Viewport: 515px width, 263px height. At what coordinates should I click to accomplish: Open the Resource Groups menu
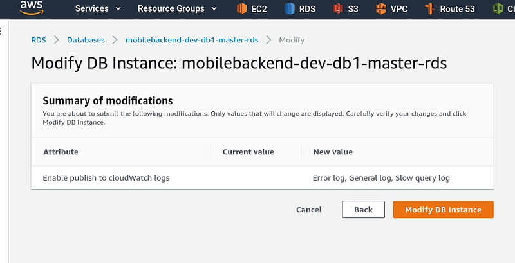(178, 9)
